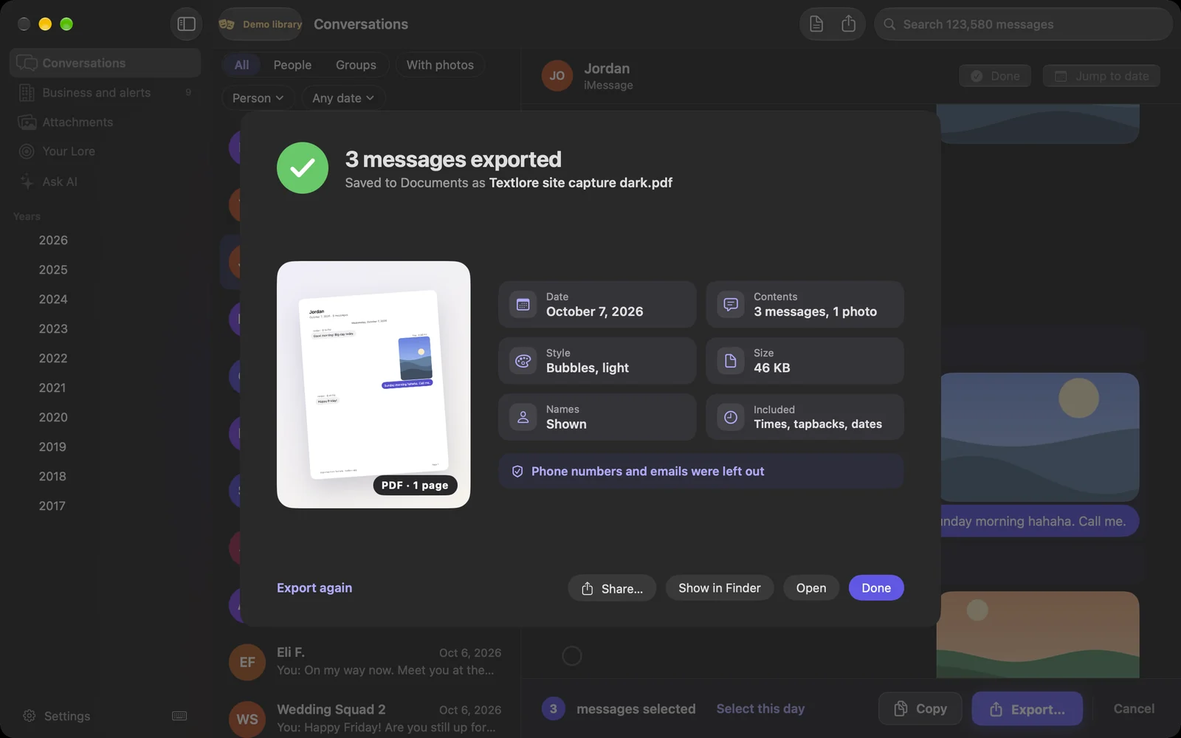Toggle the empty message selection circle

tap(572, 656)
